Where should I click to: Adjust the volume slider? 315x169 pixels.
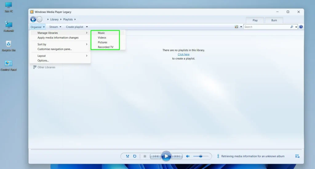click(201, 156)
